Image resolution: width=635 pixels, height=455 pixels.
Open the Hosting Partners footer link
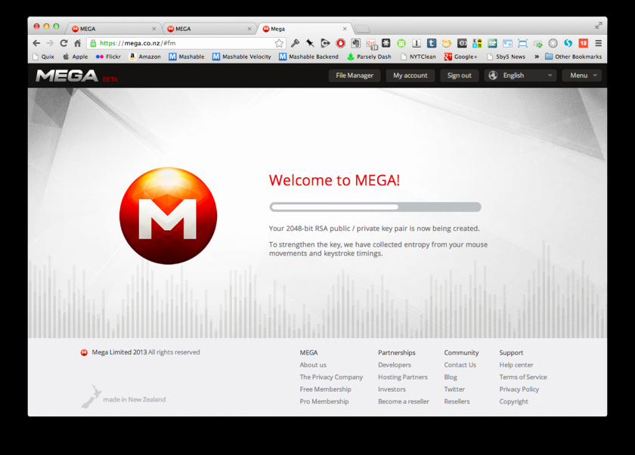(x=403, y=377)
